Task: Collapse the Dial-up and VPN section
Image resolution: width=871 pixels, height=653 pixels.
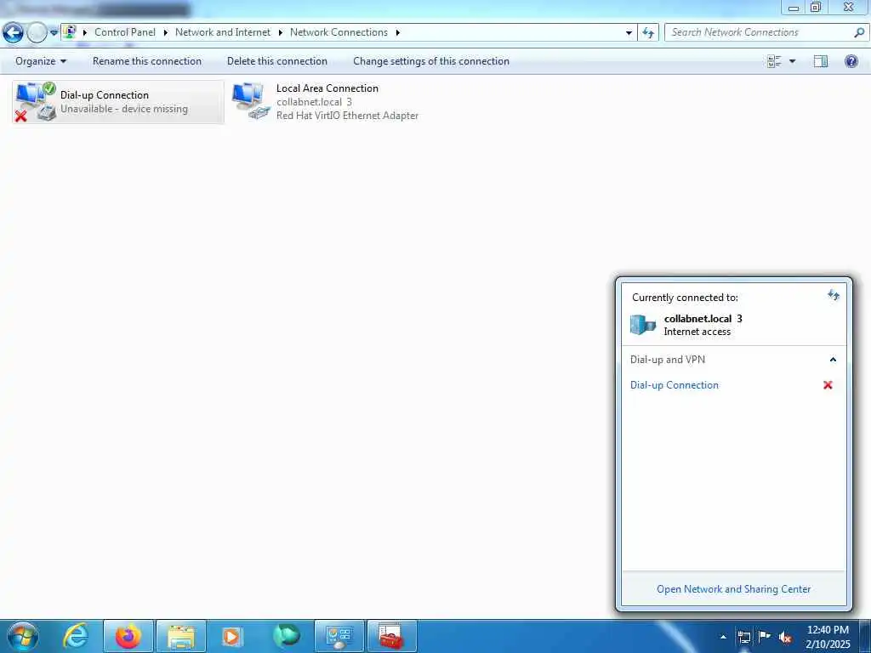Action: coord(833,360)
